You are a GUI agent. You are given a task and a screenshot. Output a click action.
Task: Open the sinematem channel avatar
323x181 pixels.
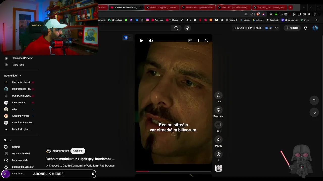[x=49, y=151]
